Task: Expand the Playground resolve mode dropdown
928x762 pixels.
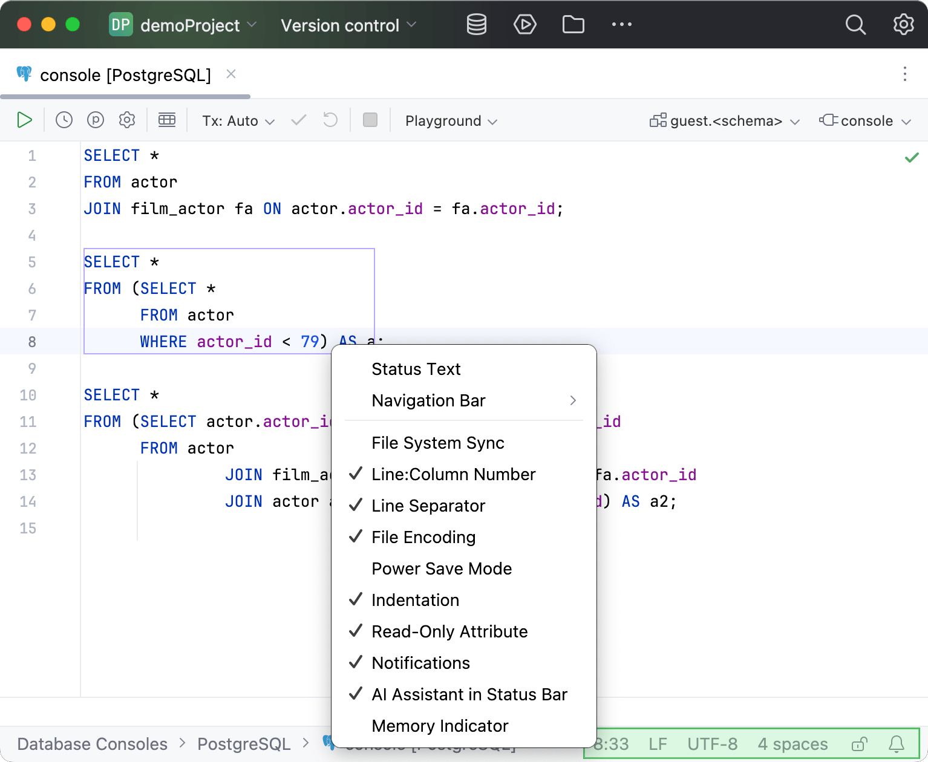Action: pyautogui.click(x=451, y=121)
